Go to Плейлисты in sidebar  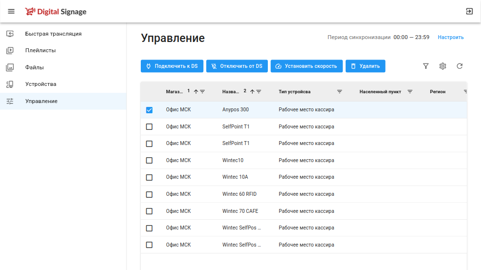(41, 50)
